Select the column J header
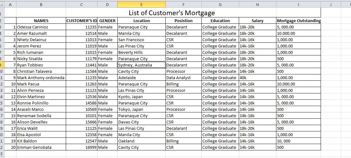The height and width of the screenshot is (158, 351). [x=331, y=4]
